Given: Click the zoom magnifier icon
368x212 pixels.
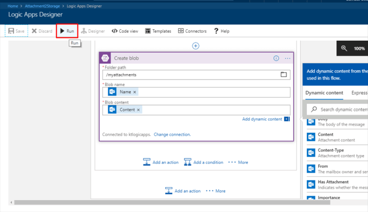Looking at the screenshot, I should point(344,48).
